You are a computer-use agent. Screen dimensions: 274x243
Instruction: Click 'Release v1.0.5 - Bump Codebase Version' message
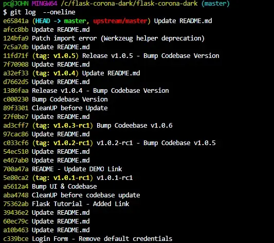coord(151,56)
